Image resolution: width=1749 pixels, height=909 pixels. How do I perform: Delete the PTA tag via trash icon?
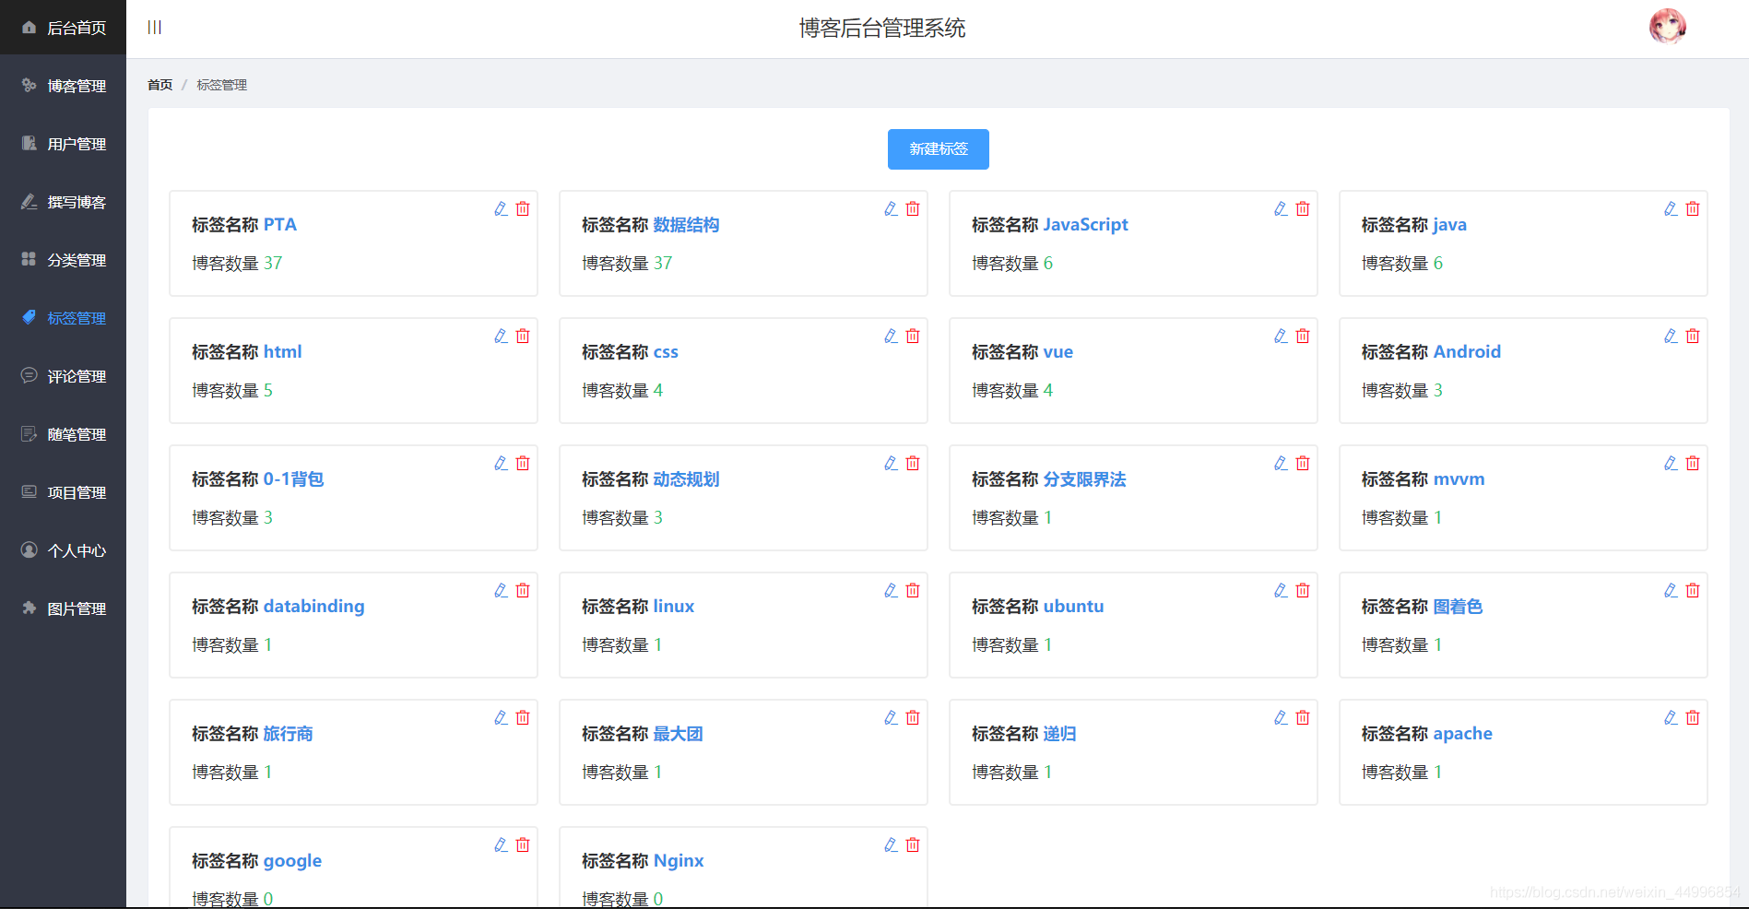pyautogui.click(x=523, y=208)
